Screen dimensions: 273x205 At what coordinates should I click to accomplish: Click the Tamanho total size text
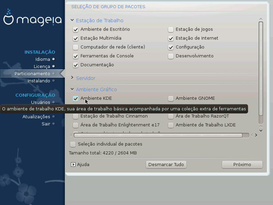(103, 153)
